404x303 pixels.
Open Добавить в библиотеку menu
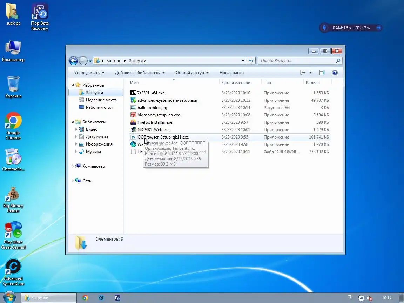[x=140, y=73]
